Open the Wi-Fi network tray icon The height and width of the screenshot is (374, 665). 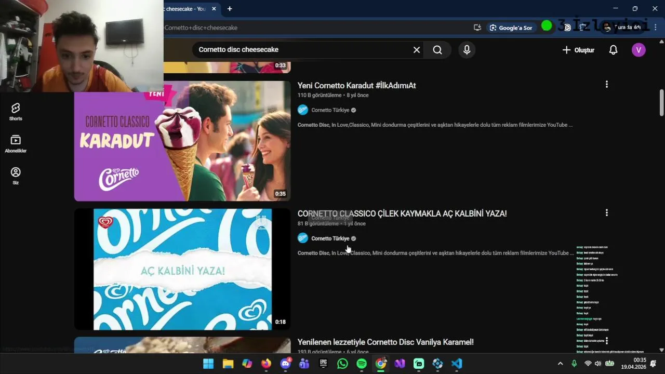(588, 364)
